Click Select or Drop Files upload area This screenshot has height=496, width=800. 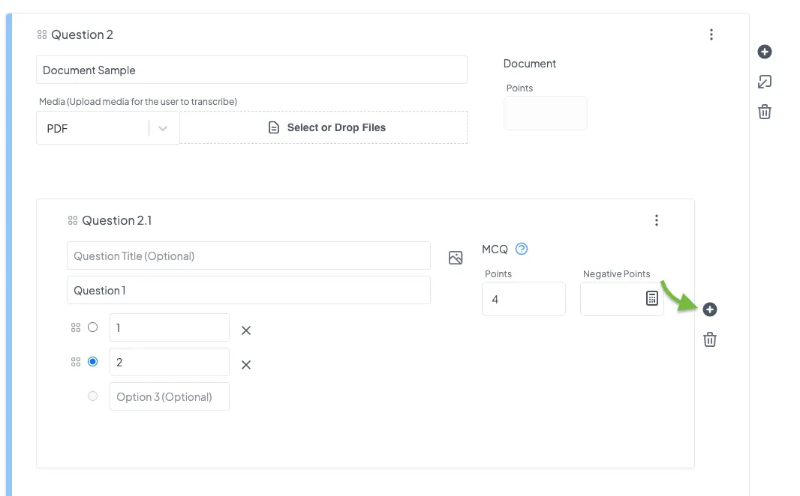[x=323, y=128]
